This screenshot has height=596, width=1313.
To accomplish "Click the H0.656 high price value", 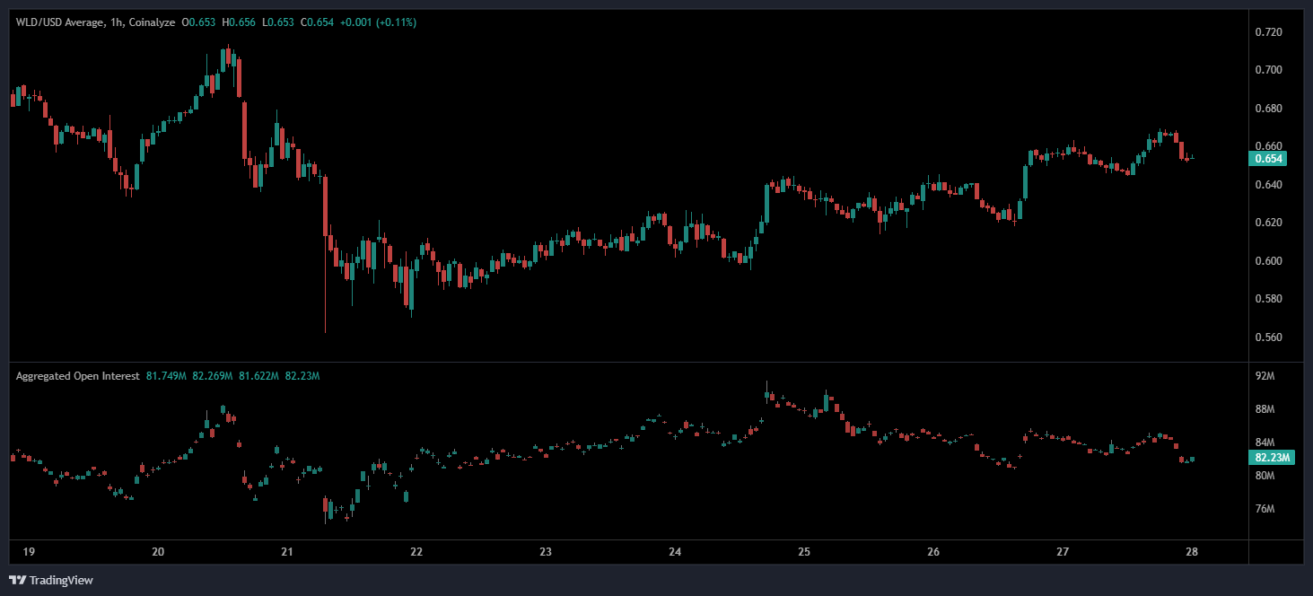I will (x=239, y=22).
